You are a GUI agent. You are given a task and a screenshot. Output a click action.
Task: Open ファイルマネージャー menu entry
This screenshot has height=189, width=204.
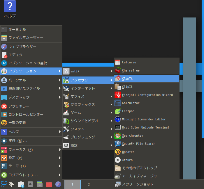[31, 38]
